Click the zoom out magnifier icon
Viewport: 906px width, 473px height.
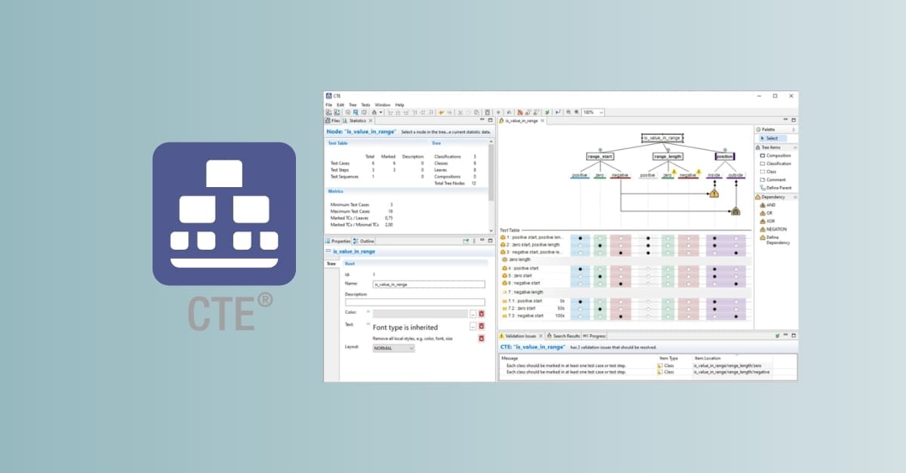click(x=569, y=112)
